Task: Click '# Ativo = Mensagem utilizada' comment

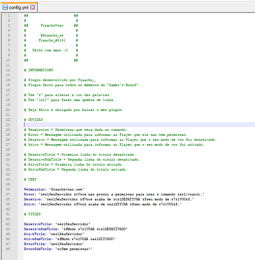Action: coord(114,144)
